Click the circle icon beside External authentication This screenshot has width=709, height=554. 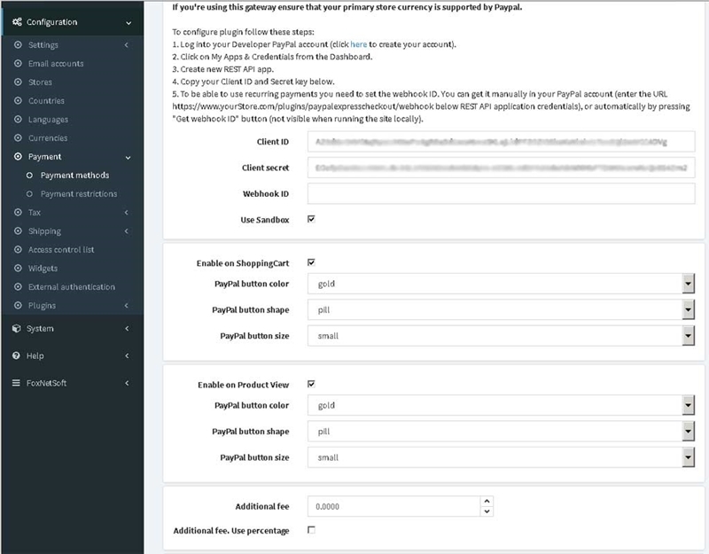tap(18, 286)
